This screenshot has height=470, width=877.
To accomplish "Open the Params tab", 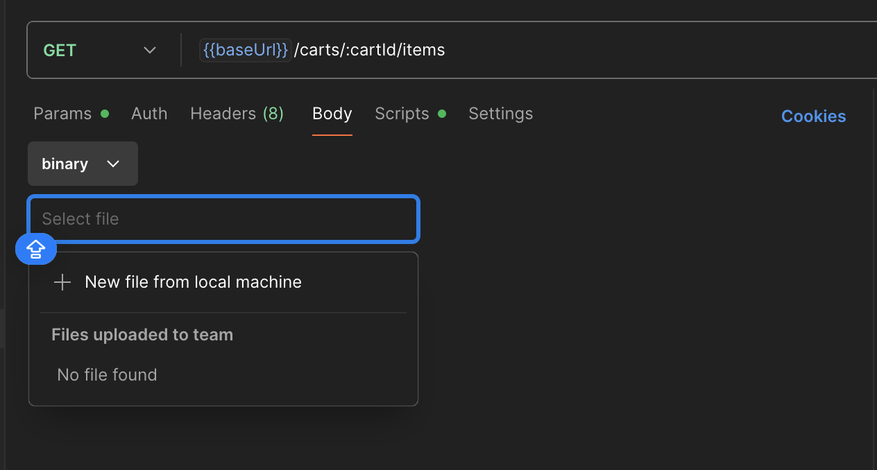I will (x=62, y=114).
